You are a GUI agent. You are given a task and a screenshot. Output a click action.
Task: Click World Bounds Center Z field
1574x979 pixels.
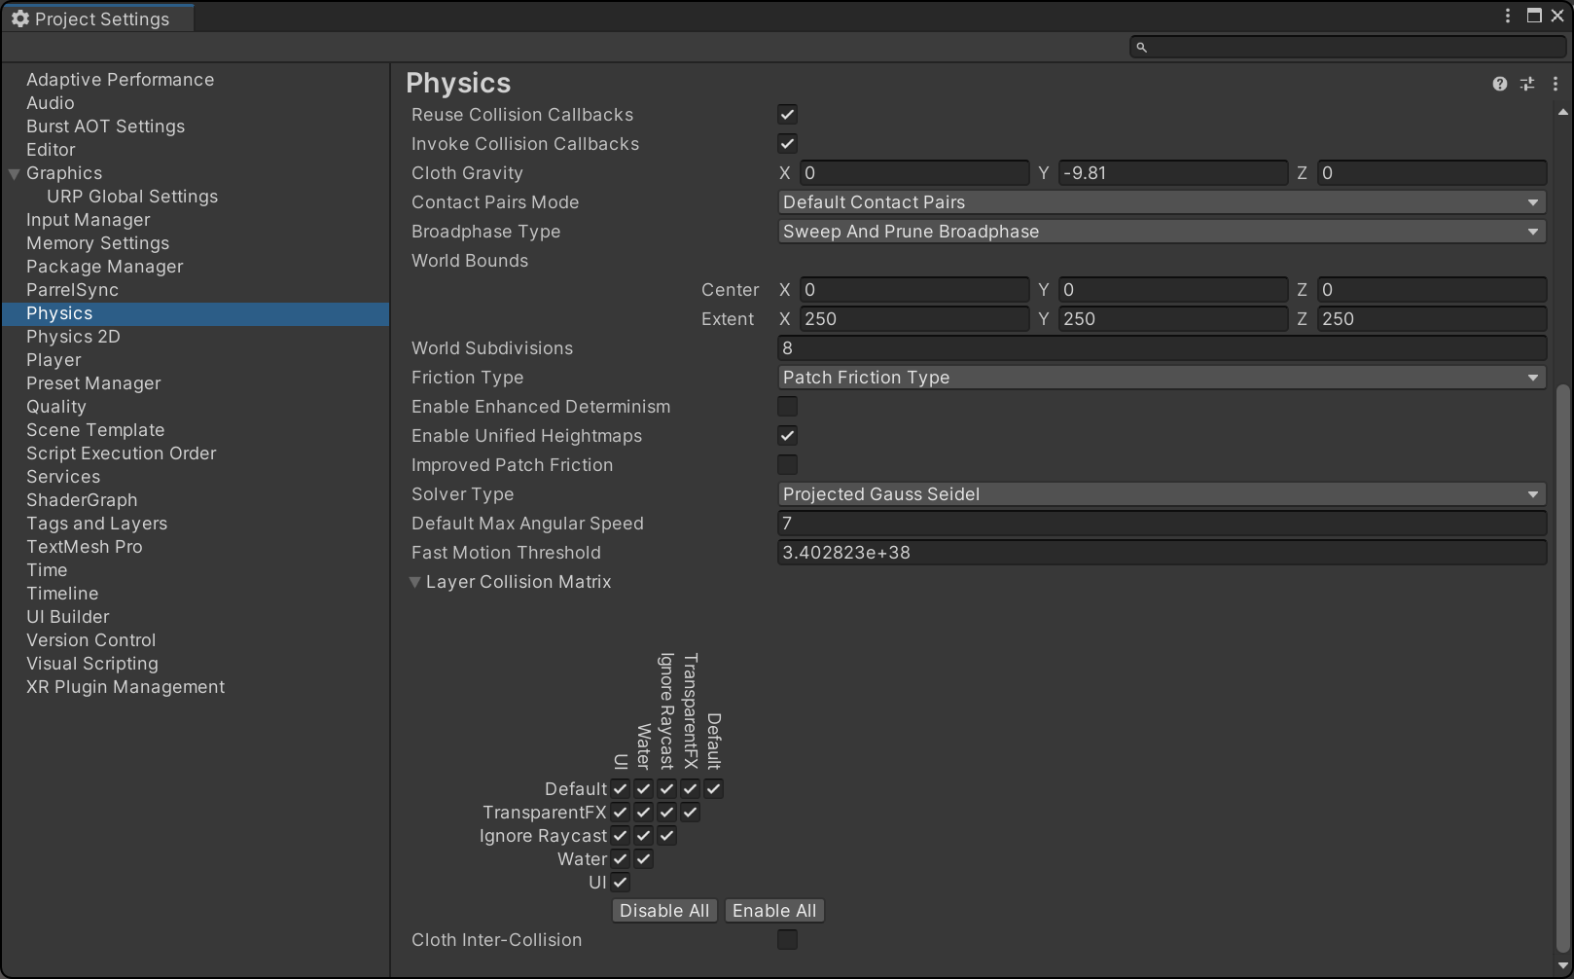(x=1432, y=290)
